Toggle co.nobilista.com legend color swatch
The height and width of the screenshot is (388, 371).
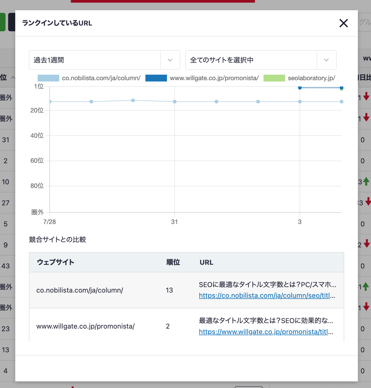pyautogui.click(x=48, y=78)
